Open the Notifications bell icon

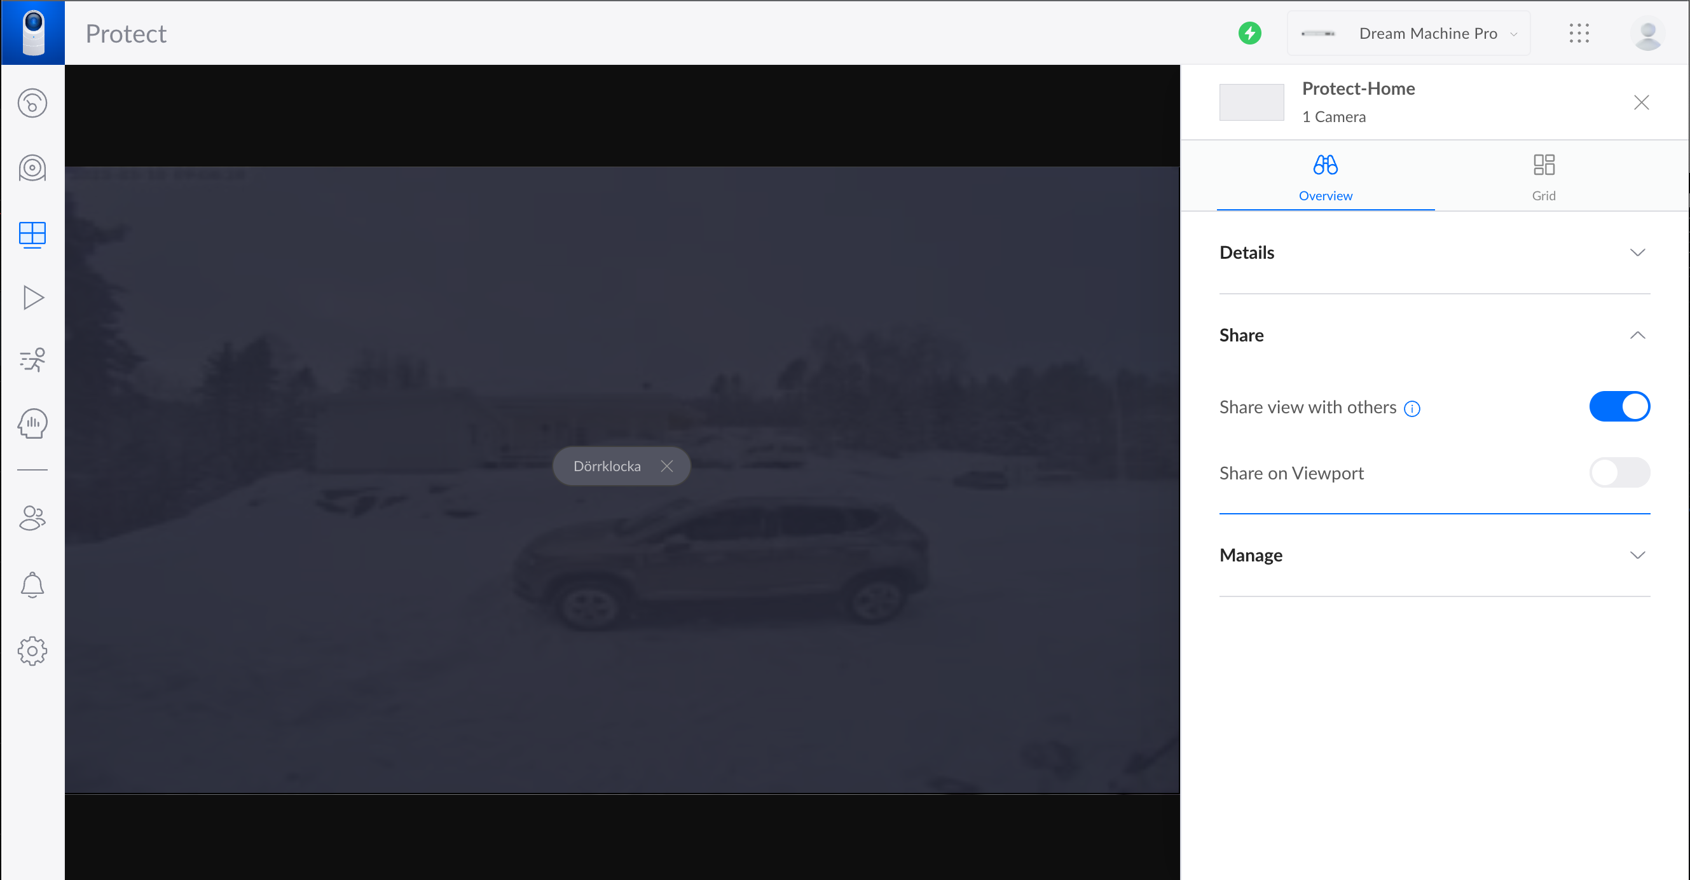coord(32,584)
